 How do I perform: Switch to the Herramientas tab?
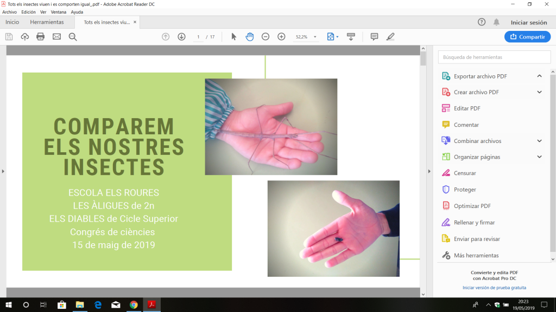coord(47,22)
